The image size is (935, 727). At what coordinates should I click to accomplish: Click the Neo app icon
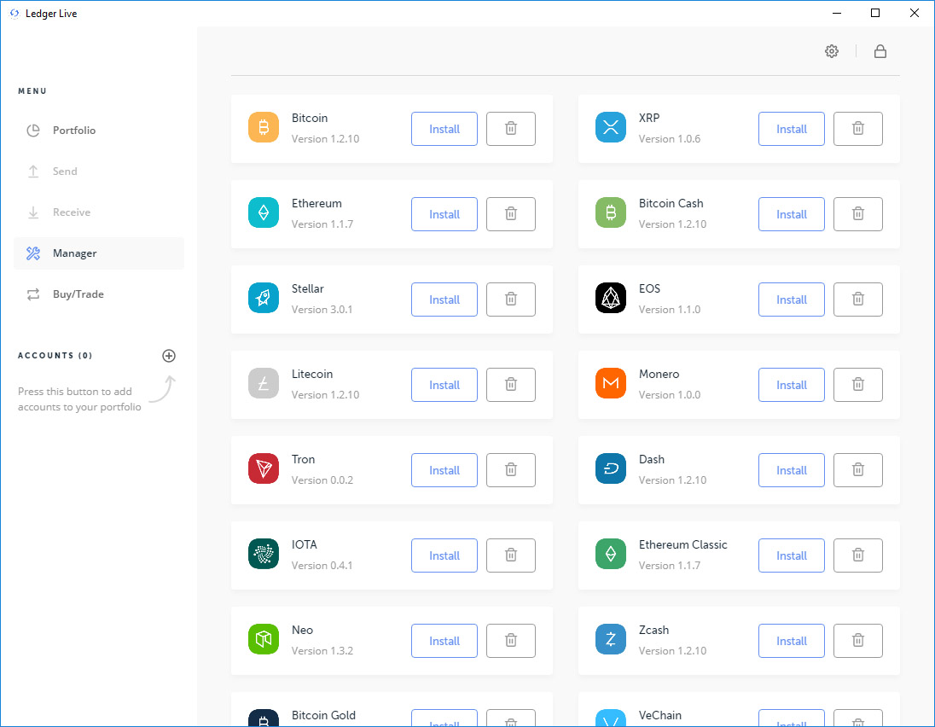click(x=264, y=639)
